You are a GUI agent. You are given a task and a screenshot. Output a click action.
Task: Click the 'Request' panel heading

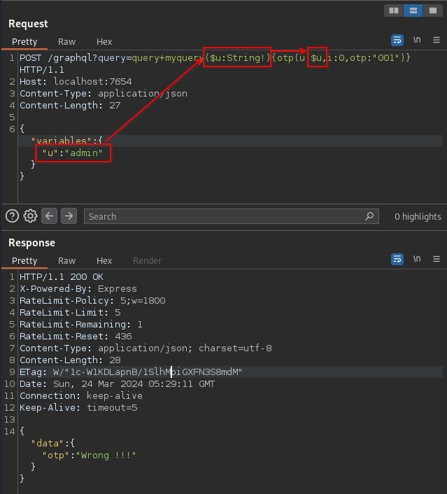[x=28, y=24]
